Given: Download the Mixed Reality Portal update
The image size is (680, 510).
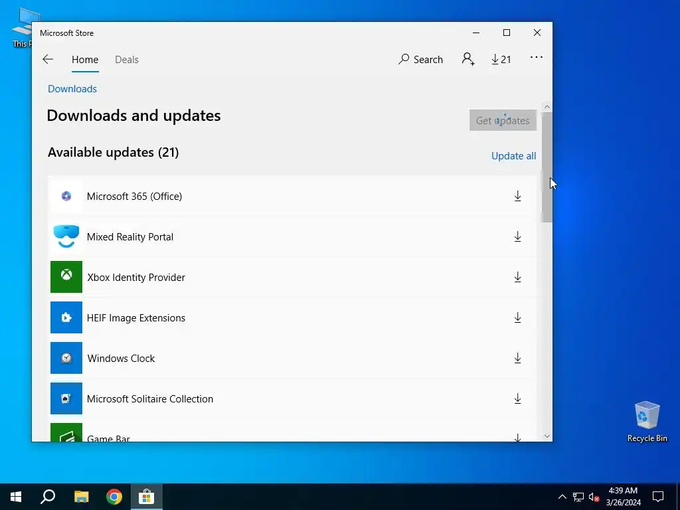Looking at the screenshot, I should pyautogui.click(x=517, y=237).
